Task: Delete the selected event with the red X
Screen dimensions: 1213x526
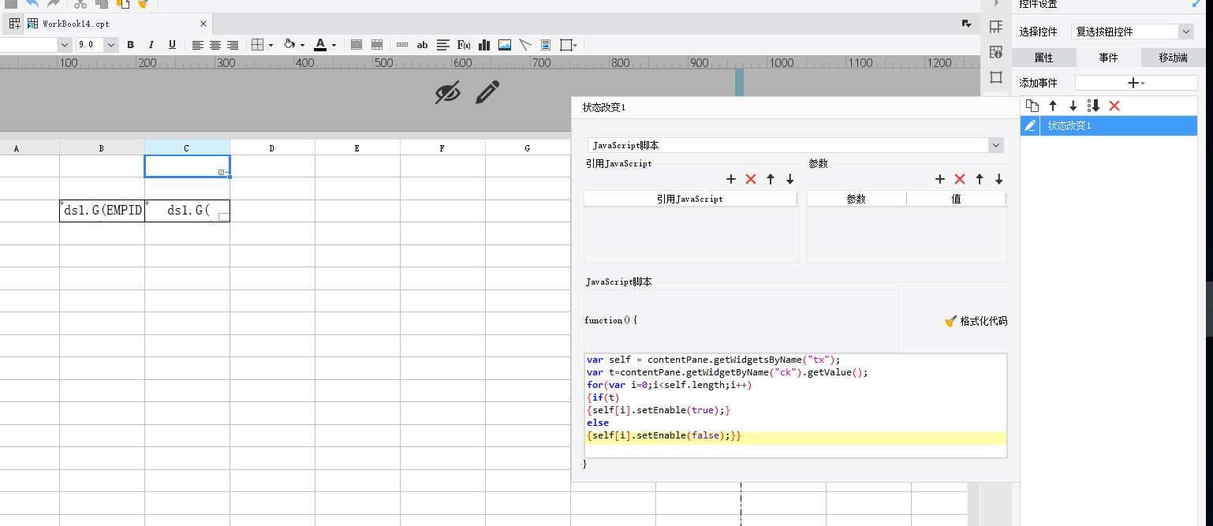Action: (1114, 106)
